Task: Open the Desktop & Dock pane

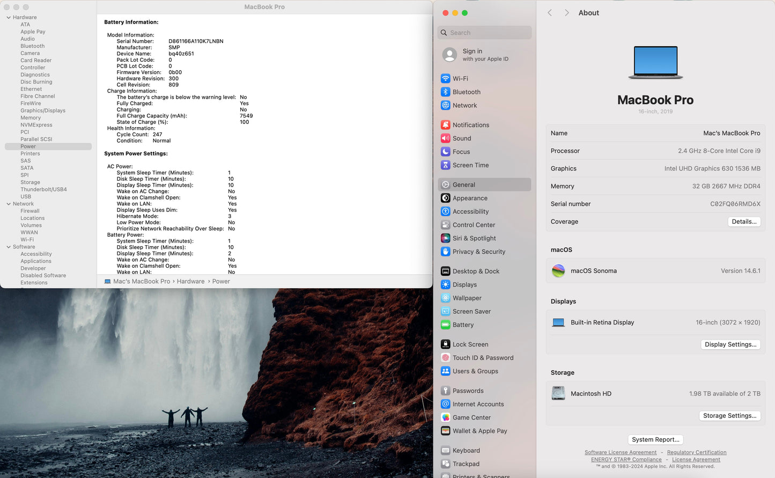Action: (x=476, y=271)
